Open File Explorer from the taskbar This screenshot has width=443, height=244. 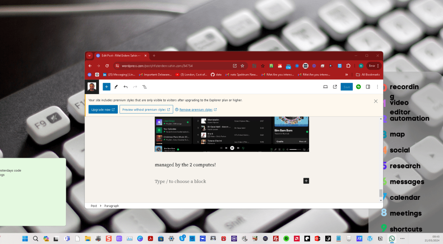coord(87,239)
